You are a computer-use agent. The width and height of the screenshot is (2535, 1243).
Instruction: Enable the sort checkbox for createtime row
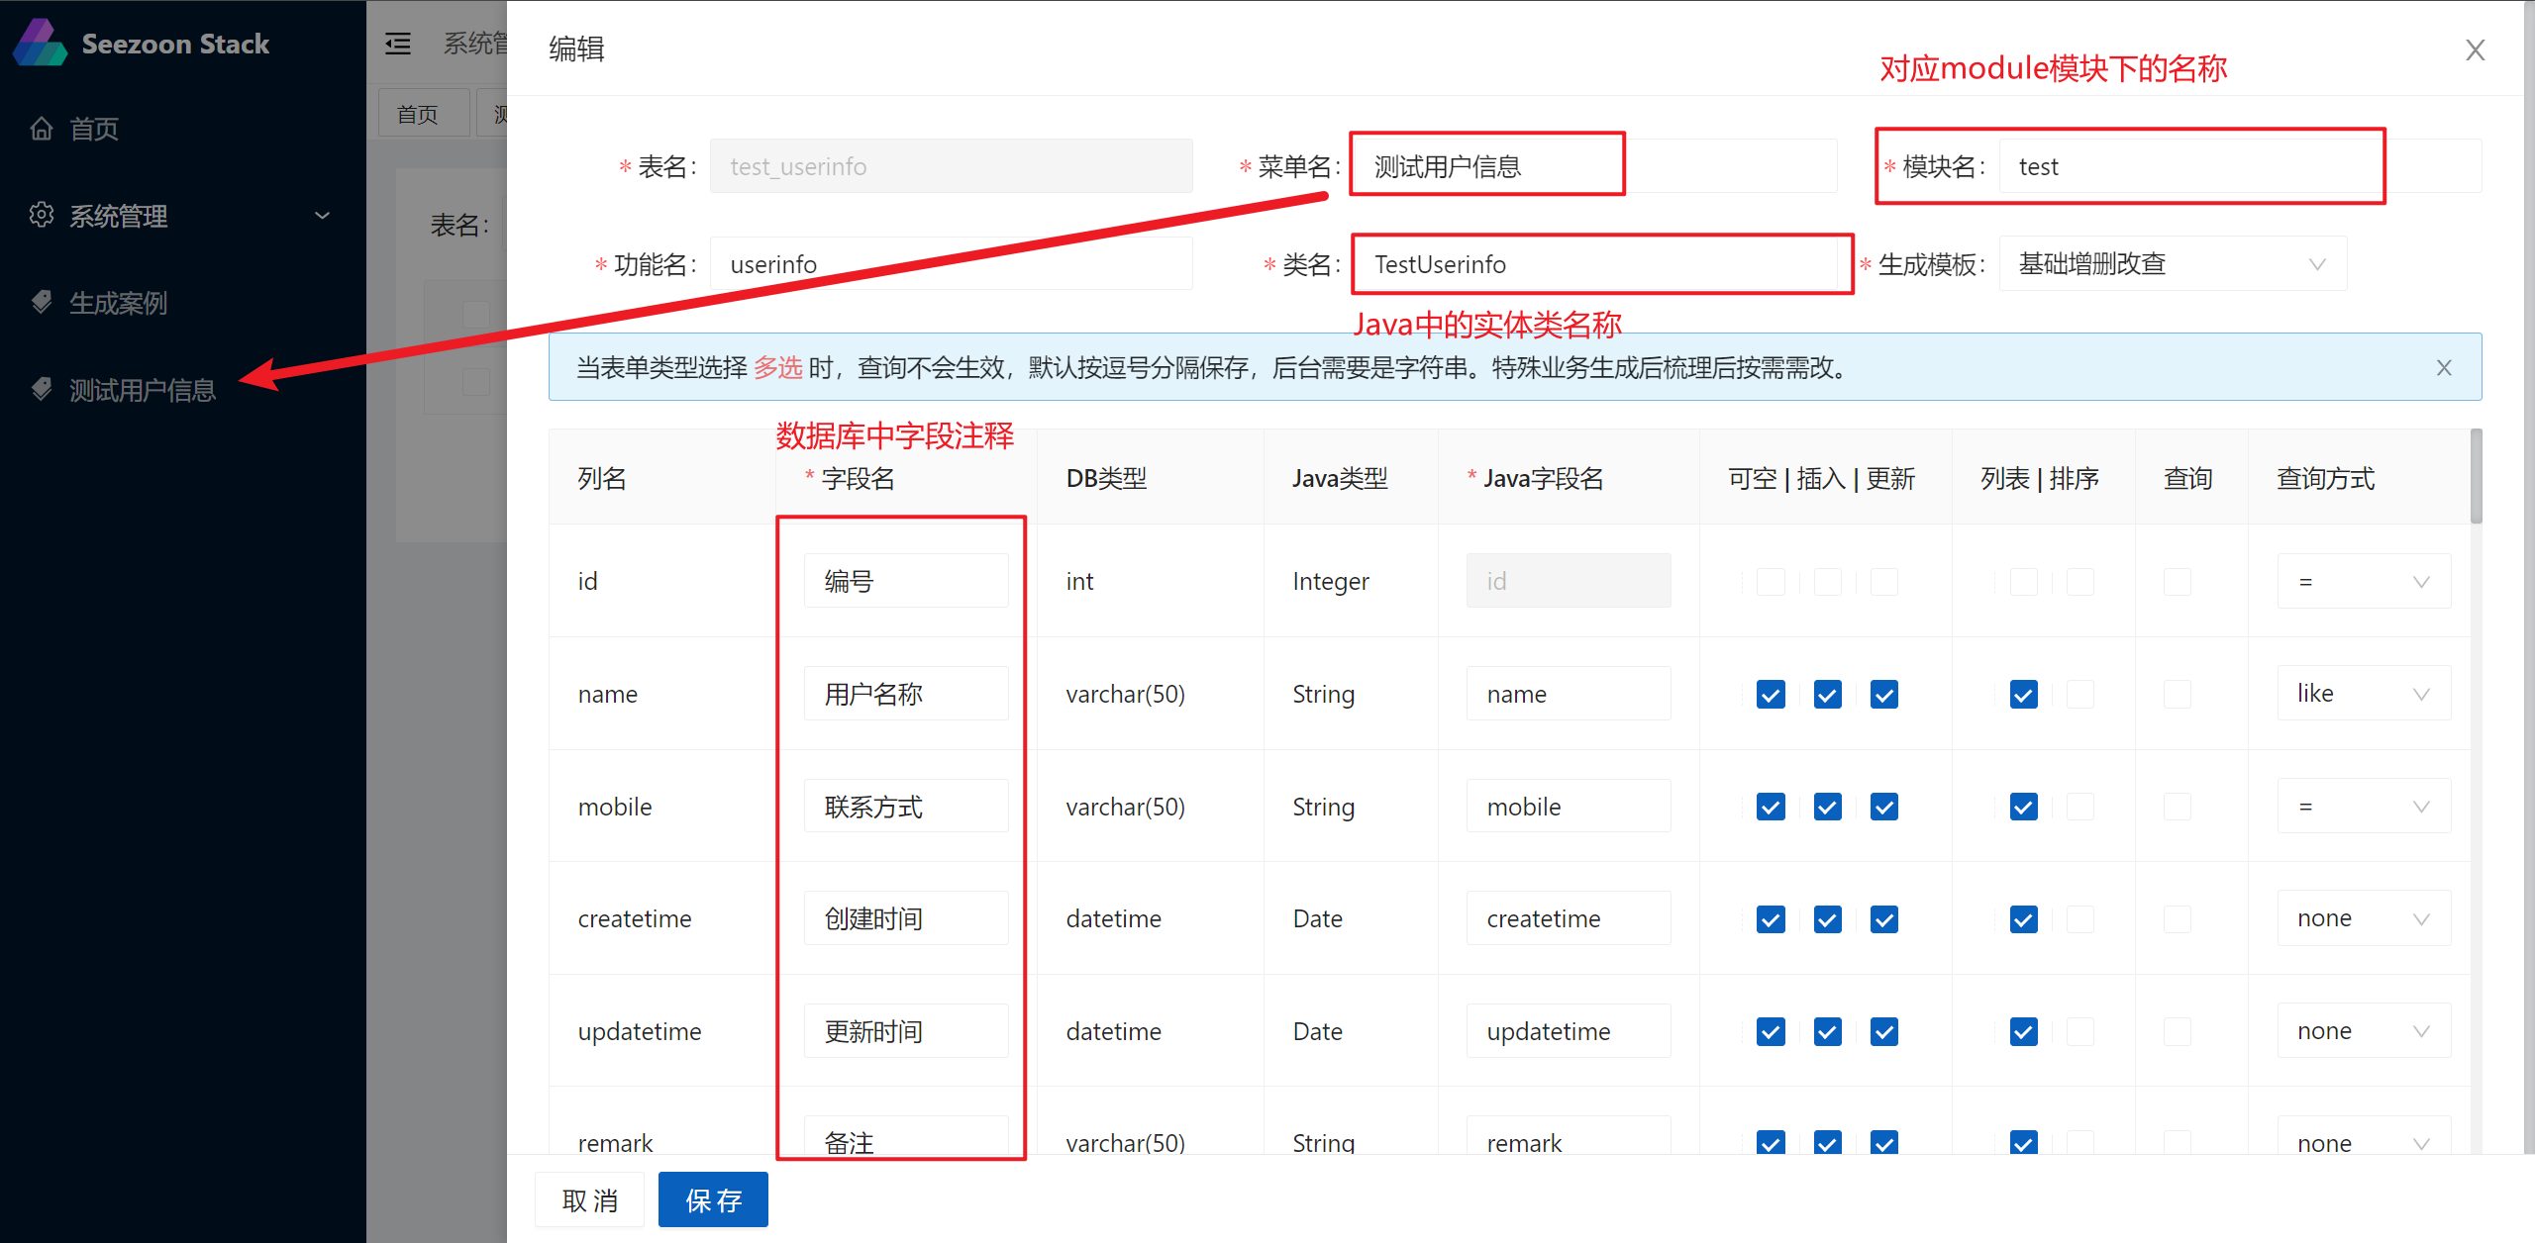pos(2080,919)
